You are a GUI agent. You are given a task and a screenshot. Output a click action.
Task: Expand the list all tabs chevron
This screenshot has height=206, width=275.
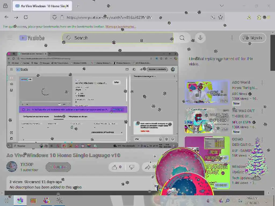pos(222,6)
